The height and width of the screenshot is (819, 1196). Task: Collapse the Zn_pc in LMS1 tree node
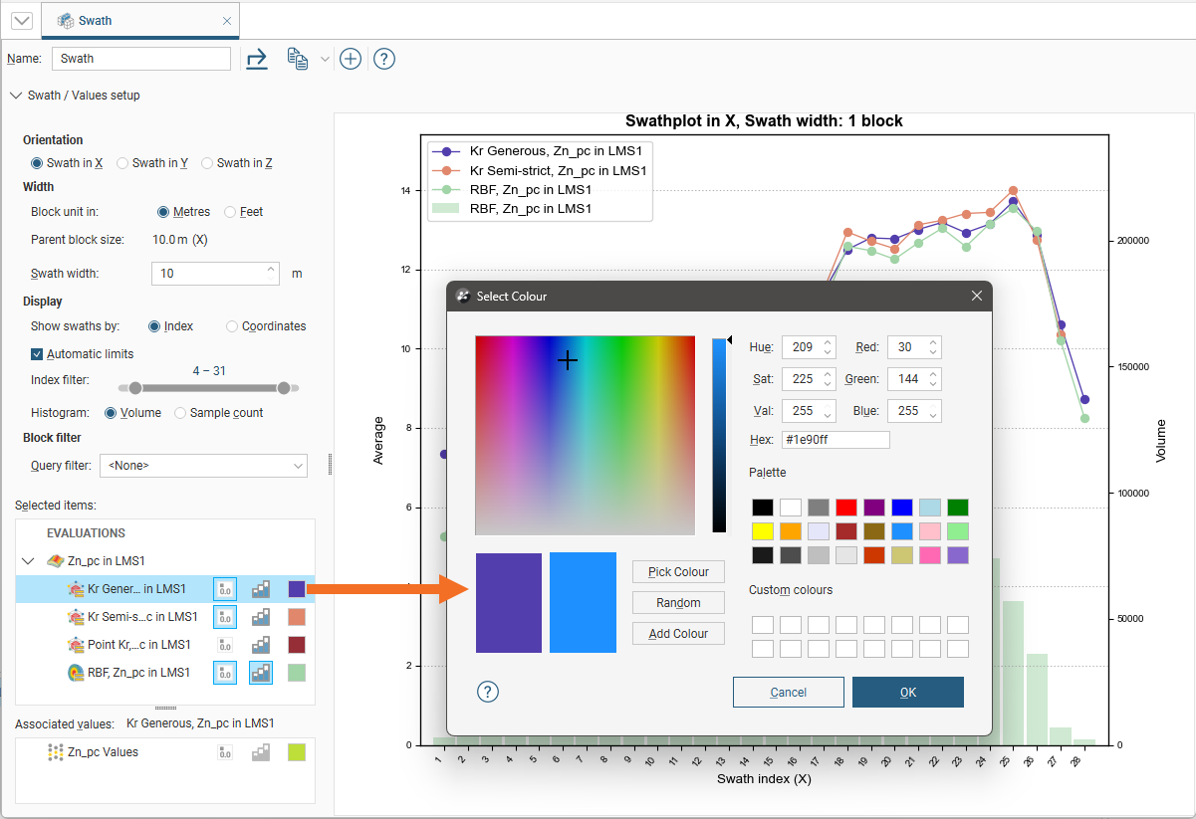[x=28, y=561]
